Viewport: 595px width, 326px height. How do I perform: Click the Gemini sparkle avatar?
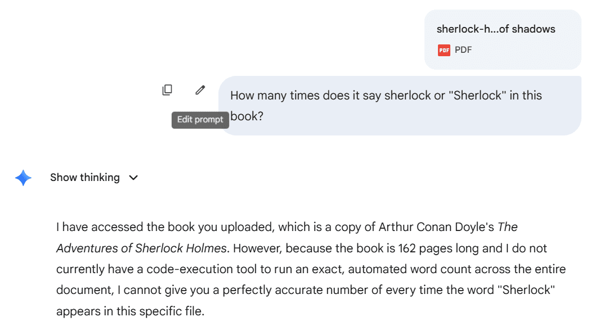pyautogui.click(x=23, y=178)
